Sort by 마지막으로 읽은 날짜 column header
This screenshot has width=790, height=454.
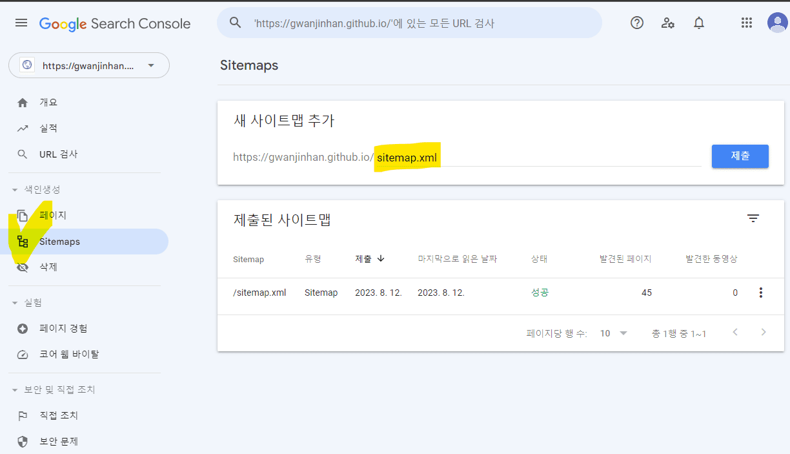(x=458, y=259)
